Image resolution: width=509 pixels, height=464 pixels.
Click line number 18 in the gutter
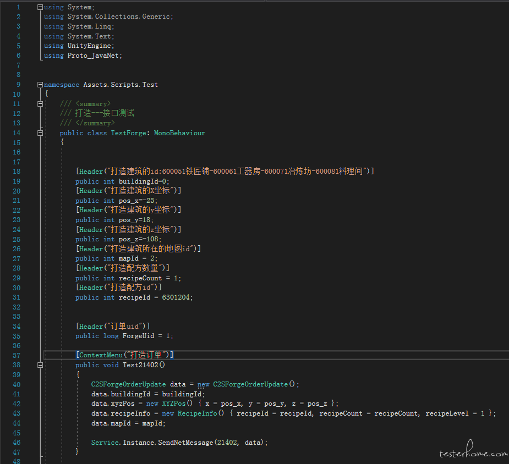[17, 172]
